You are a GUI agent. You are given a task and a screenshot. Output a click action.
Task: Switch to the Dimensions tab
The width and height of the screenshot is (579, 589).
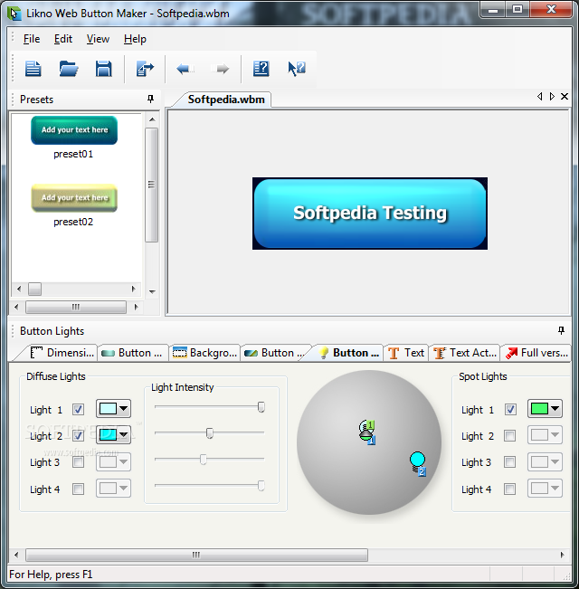tap(62, 353)
